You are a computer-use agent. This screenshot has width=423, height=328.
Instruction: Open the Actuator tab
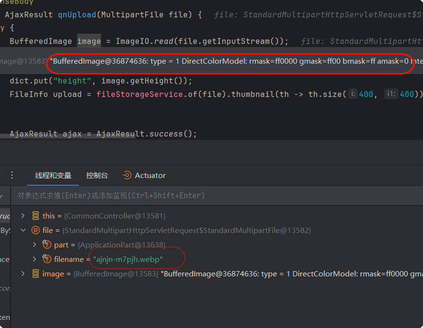click(x=144, y=176)
